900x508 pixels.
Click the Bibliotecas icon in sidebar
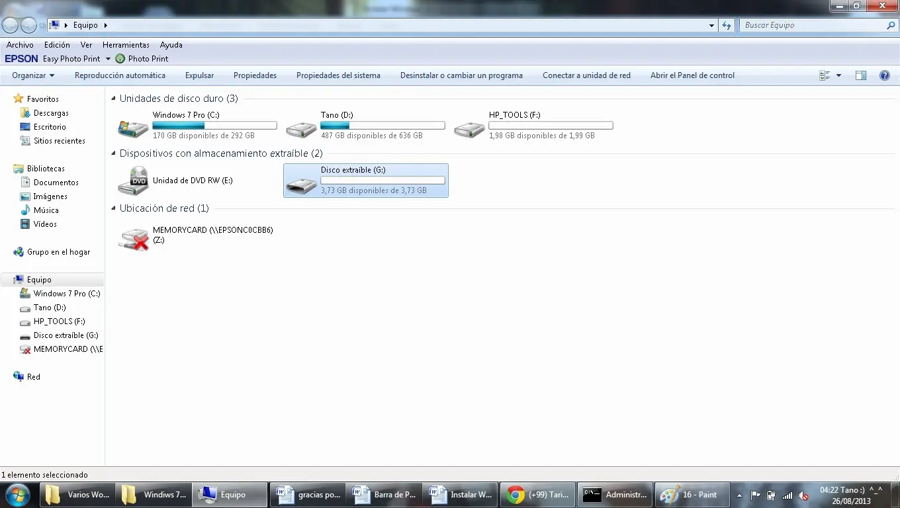tap(19, 169)
